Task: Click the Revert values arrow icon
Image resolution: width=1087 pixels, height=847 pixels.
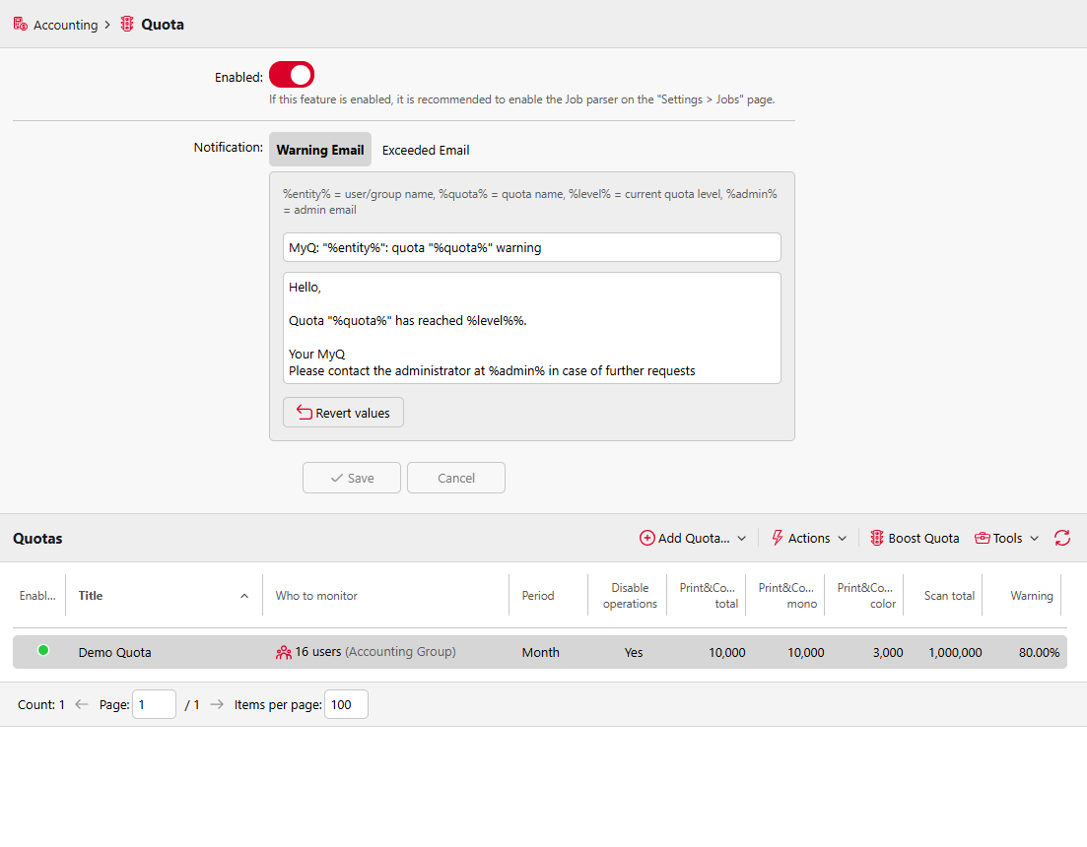Action: pos(305,413)
